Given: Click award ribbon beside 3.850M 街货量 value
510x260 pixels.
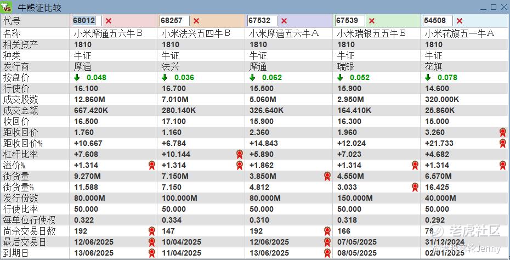Looking at the screenshot, I should [x=327, y=177].
